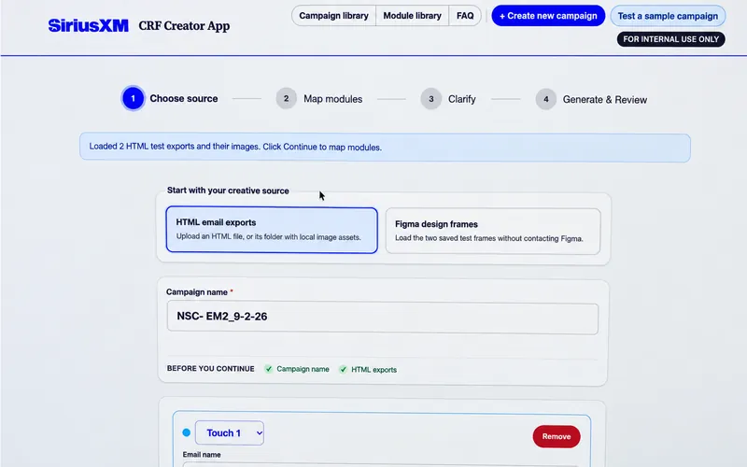This screenshot has width=747, height=467.
Task: Click the BEFORE YOU CONTINUE label
Action: click(x=211, y=368)
